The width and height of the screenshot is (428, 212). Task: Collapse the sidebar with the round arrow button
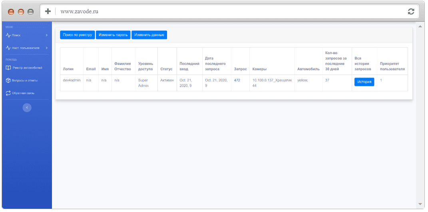(x=27, y=108)
